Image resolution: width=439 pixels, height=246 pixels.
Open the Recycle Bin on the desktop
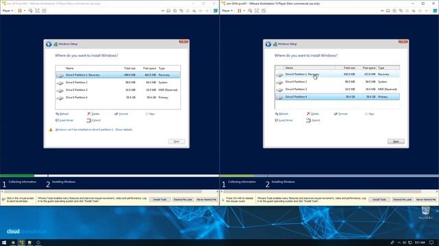[425, 213]
